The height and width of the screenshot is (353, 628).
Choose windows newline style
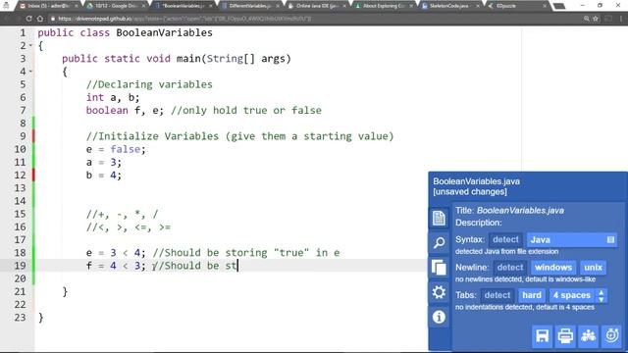(553, 268)
